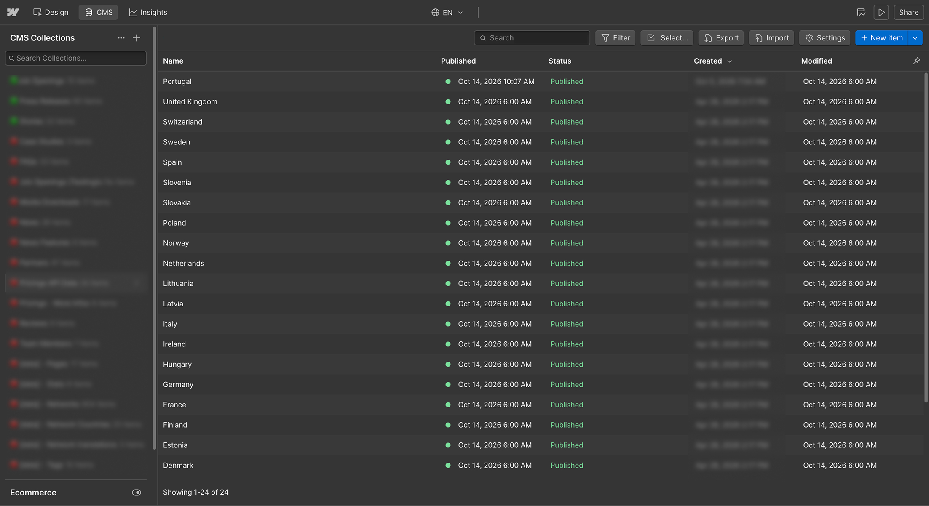Create a New item

point(881,38)
